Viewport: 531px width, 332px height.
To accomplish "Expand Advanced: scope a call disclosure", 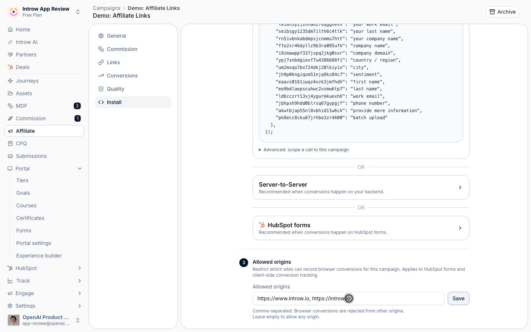I will (x=304, y=150).
